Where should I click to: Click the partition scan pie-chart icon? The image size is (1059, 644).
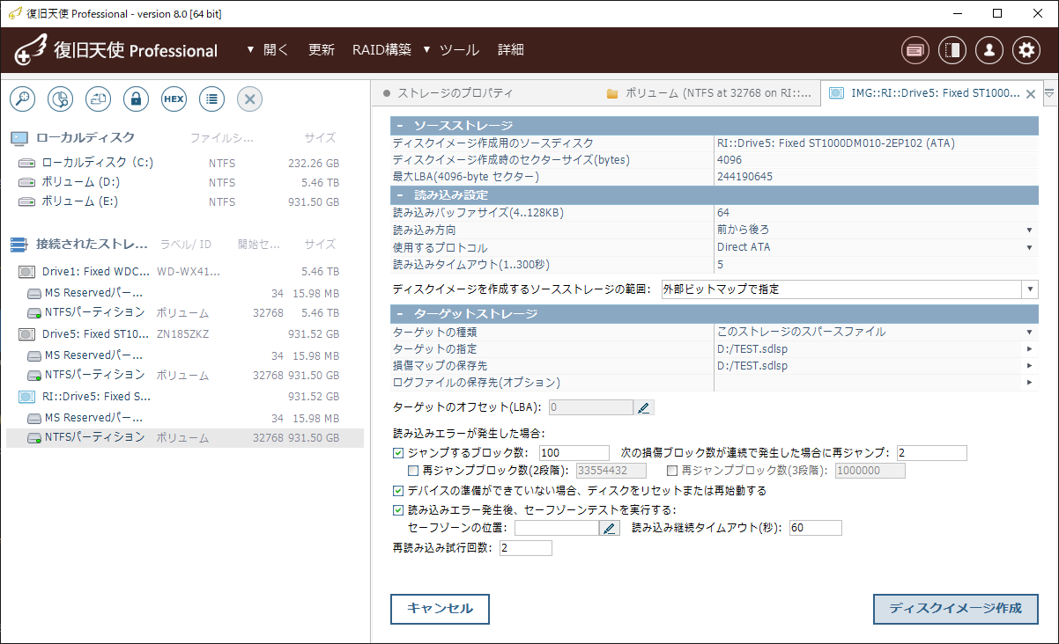coord(60,99)
